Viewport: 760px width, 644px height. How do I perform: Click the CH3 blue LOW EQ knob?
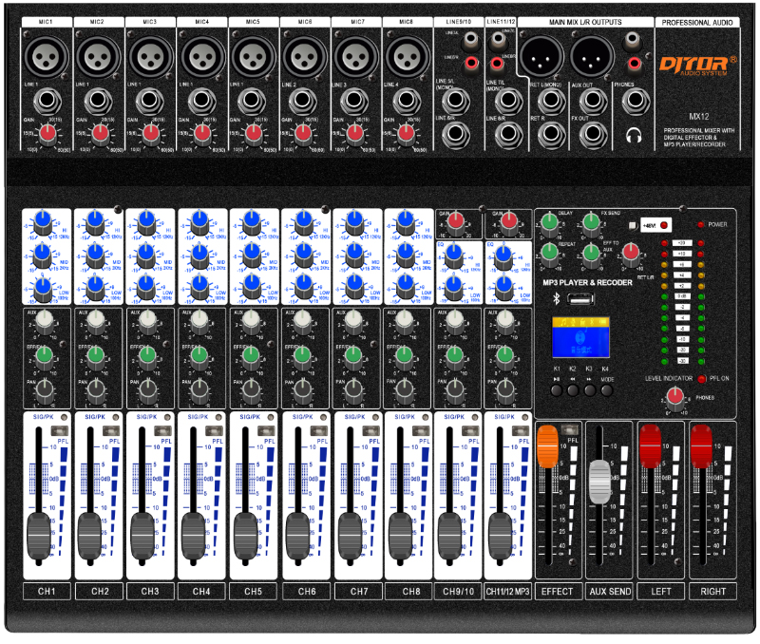click(147, 287)
